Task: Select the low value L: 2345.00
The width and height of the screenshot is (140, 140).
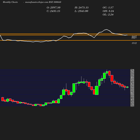Action: (81, 11)
